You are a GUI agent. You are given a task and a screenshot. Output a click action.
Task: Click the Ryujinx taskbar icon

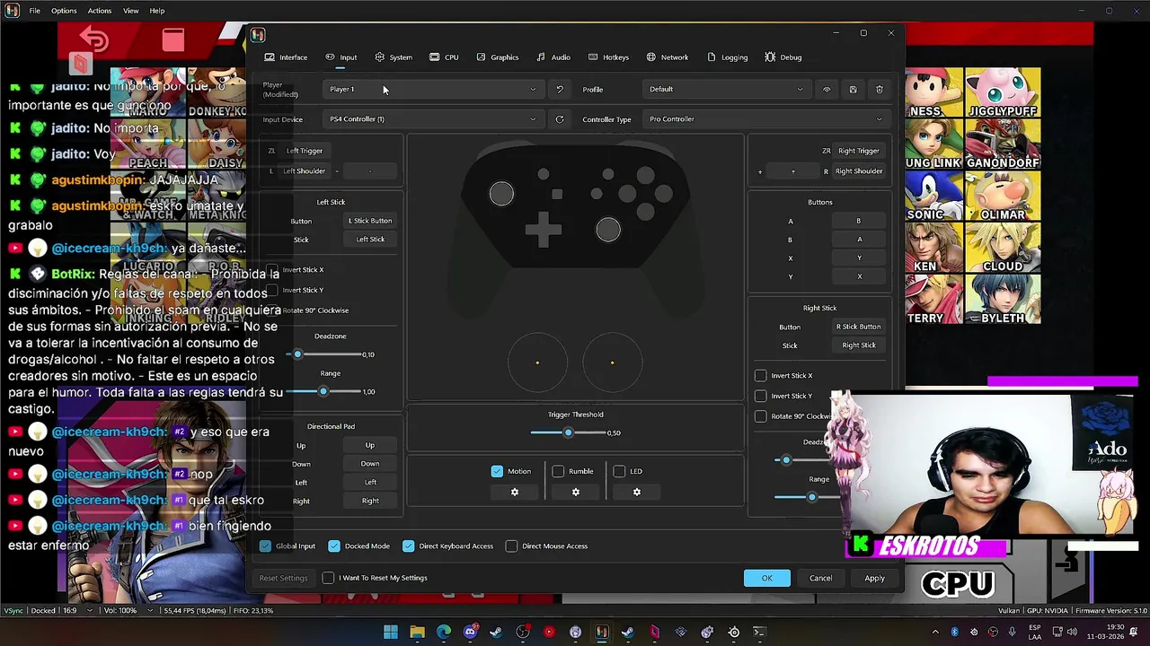pyautogui.click(x=602, y=633)
